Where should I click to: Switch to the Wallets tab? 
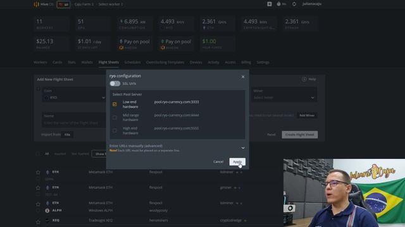pos(87,62)
